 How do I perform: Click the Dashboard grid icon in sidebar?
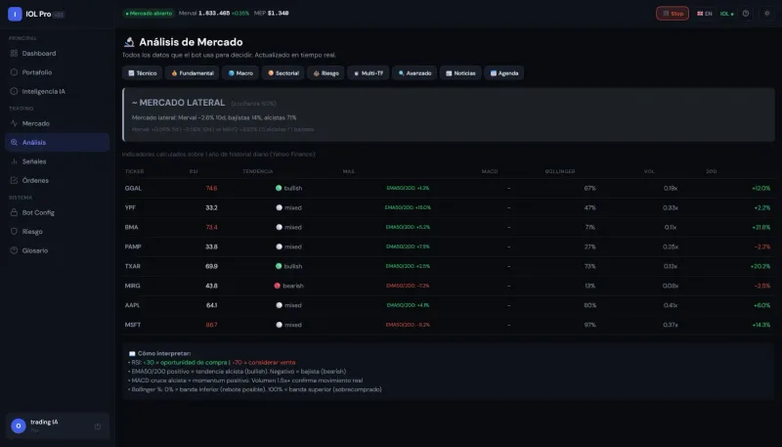point(14,54)
